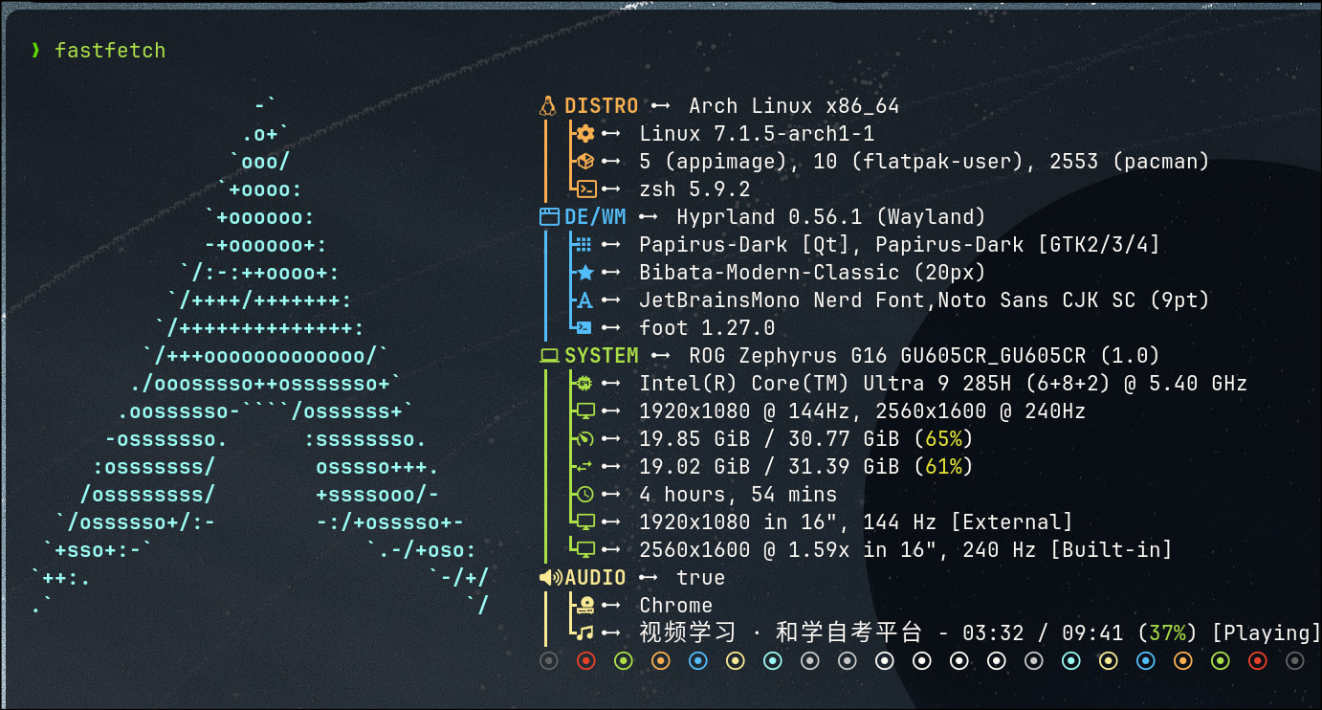
Task: Click the Chrome player name
Action: point(676,606)
